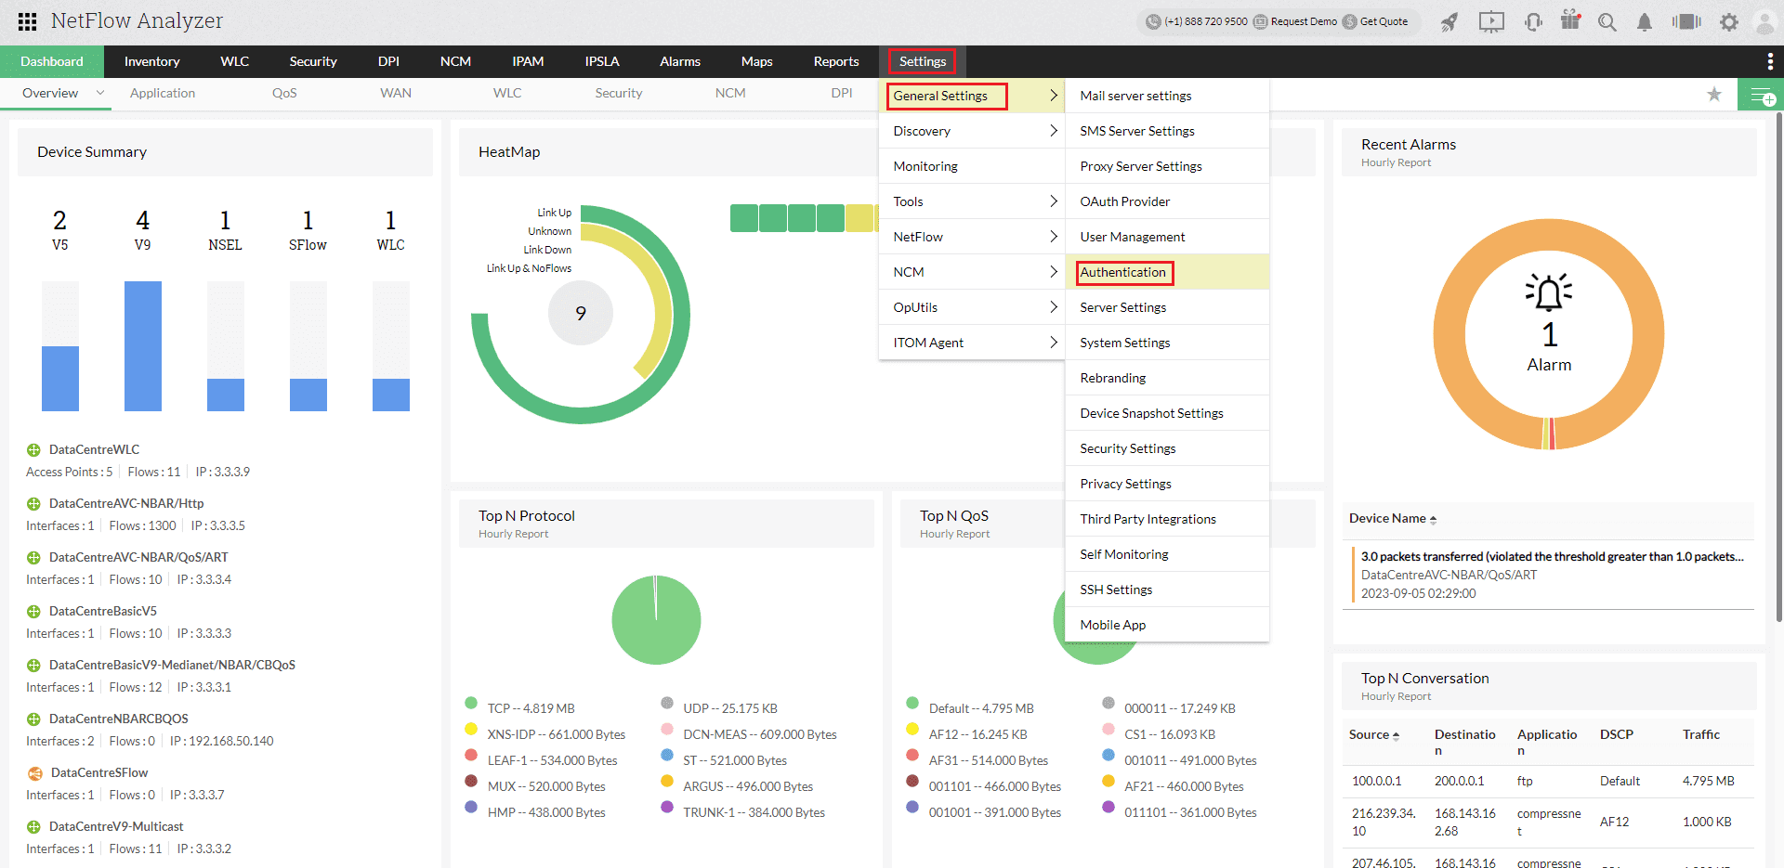
Task: Click the rocket quick-start icon
Action: coord(1449,22)
